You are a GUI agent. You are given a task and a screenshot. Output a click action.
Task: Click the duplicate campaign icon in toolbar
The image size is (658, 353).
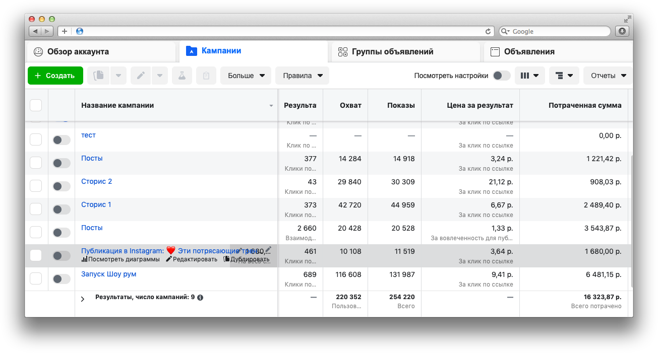pyautogui.click(x=98, y=76)
